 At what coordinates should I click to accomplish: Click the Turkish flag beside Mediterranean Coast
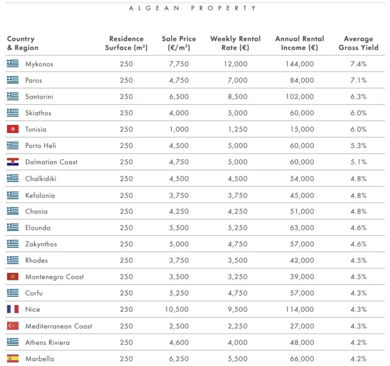pos(13,326)
